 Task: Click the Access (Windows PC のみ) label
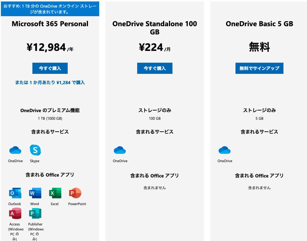pyautogui.click(x=16, y=232)
